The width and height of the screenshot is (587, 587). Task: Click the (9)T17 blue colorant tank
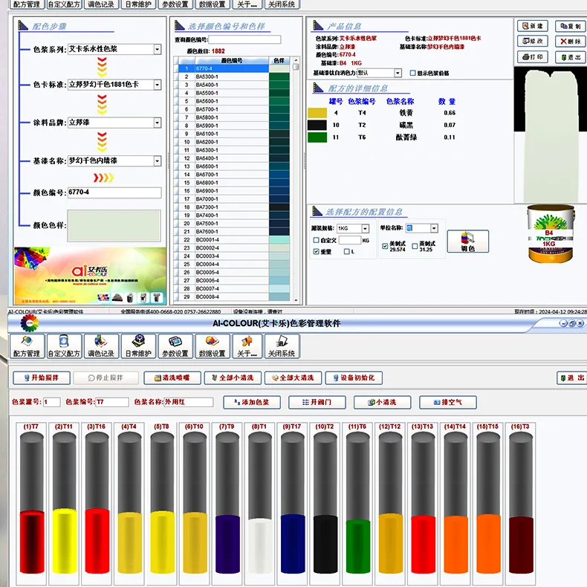(292, 503)
